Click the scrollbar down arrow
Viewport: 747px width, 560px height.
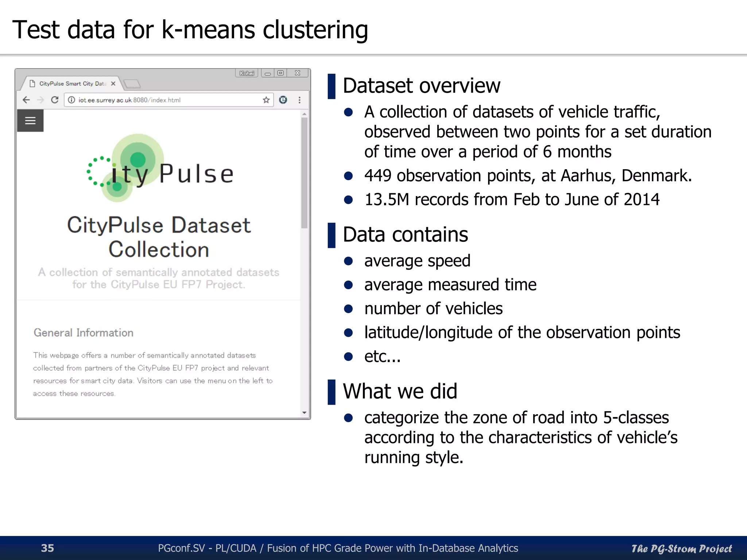tap(304, 413)
